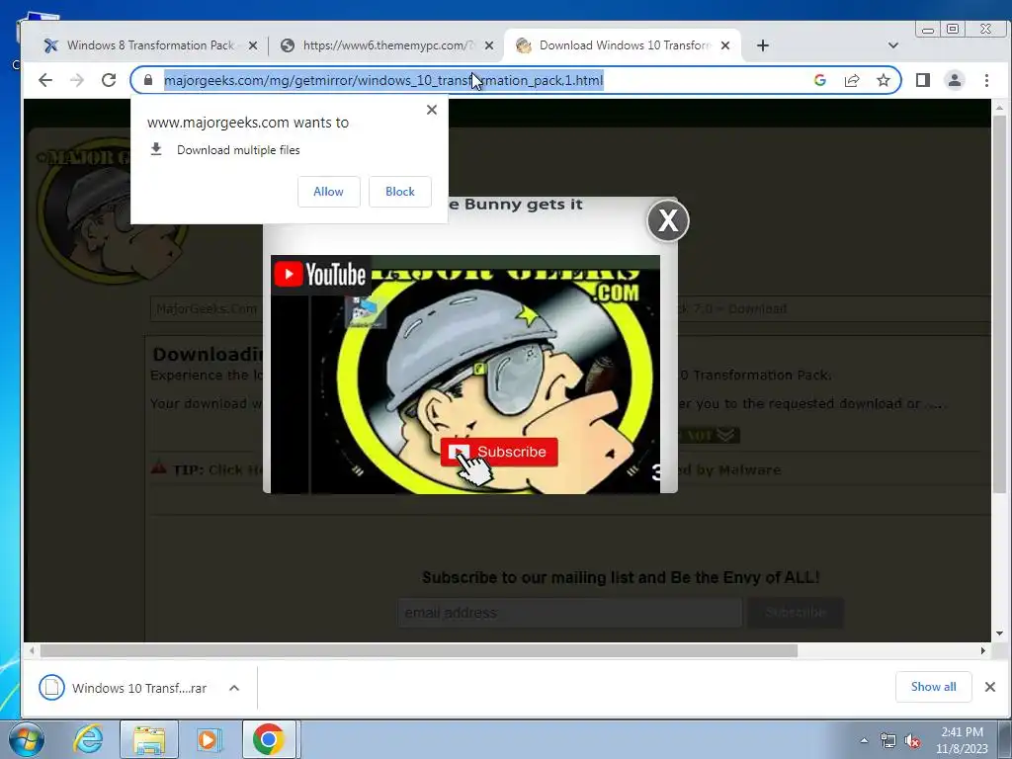
Task: Open the Windows Start menu
Action: 25,739
